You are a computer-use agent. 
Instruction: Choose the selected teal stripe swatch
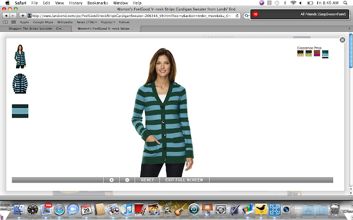pyautogui.click(x=325, y=53)
